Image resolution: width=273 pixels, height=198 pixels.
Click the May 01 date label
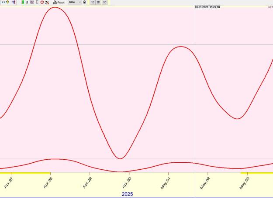point(165,183)
